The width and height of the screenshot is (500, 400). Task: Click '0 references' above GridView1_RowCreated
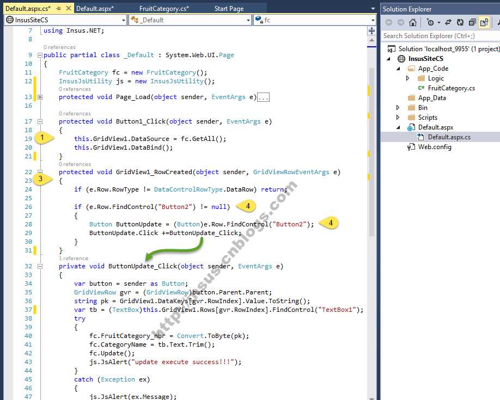75,164
